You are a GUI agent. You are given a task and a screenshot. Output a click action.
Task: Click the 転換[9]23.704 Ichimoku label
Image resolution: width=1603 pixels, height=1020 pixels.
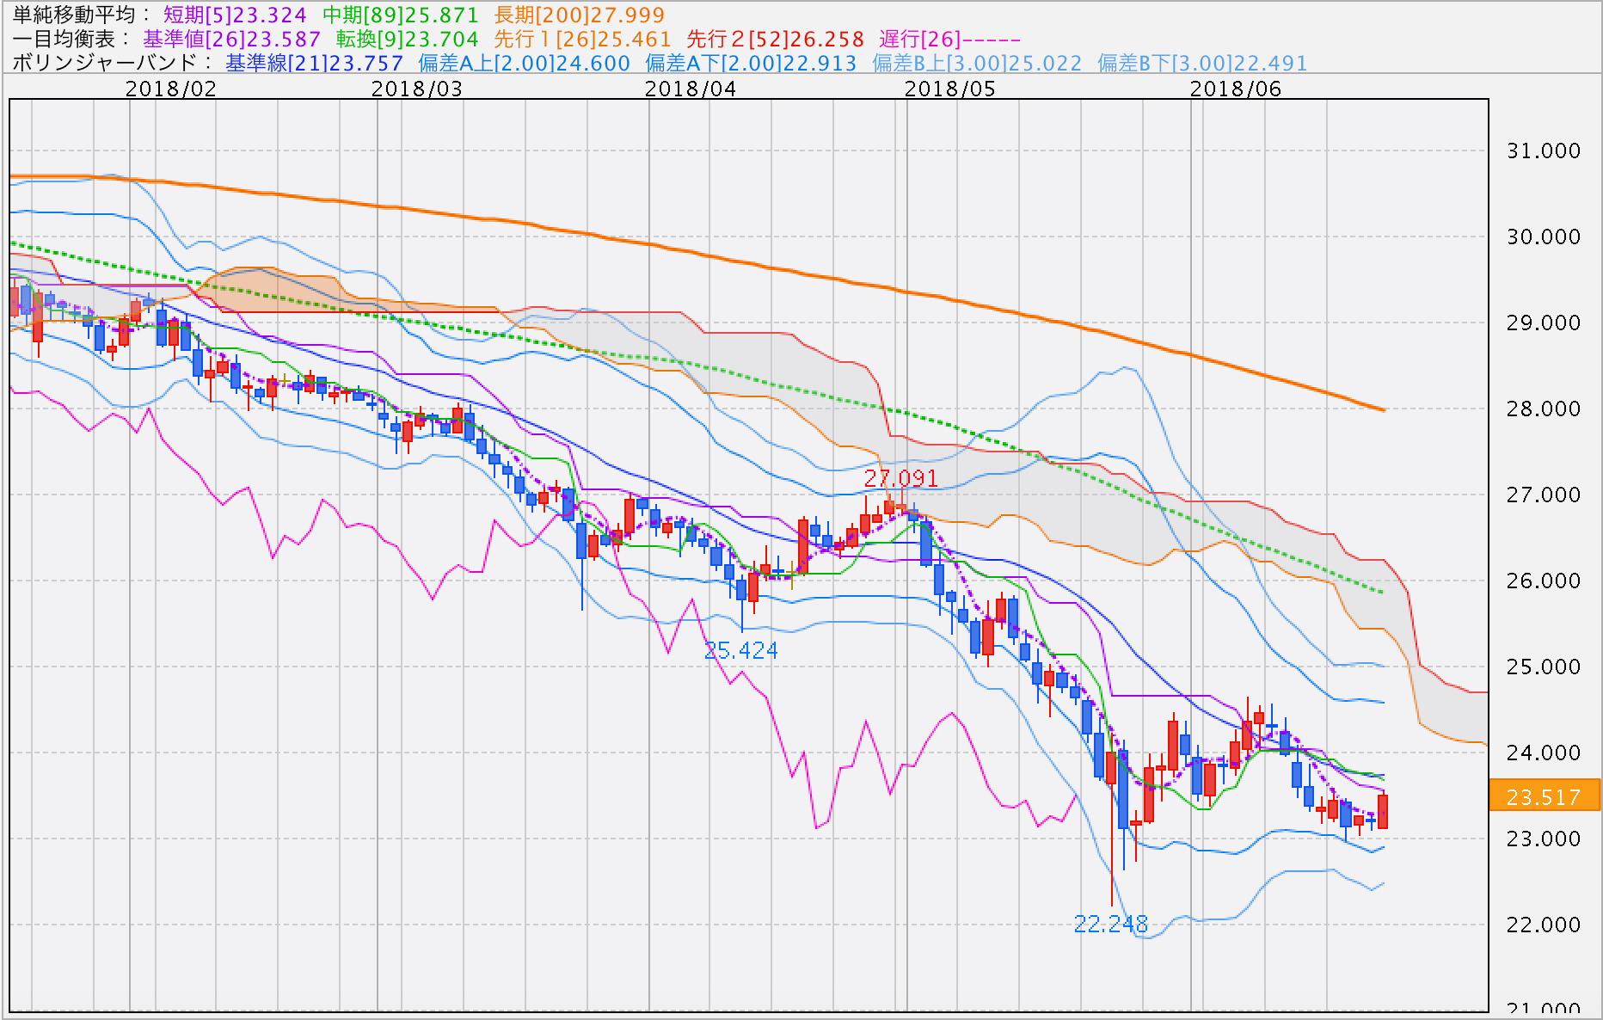pos(407,40)
